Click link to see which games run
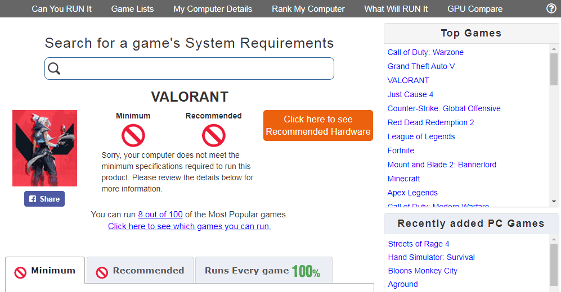The image size is (561, 292). click(190, 226)
